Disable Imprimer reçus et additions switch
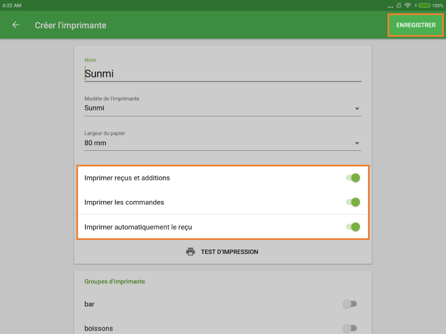Image resolution: width=446 pixels, height=334 pixels. pos(352,178)
